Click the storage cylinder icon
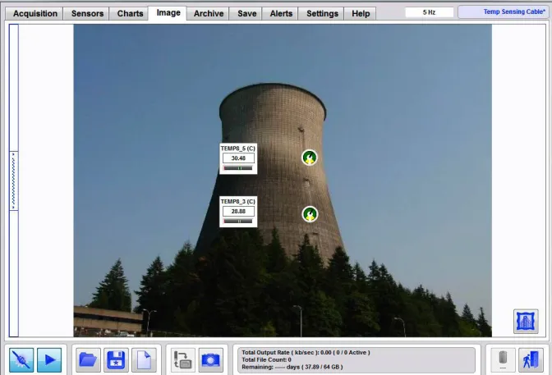Image resolution: width=552 pixels, height=375 pixels. [x=503, y=360]
